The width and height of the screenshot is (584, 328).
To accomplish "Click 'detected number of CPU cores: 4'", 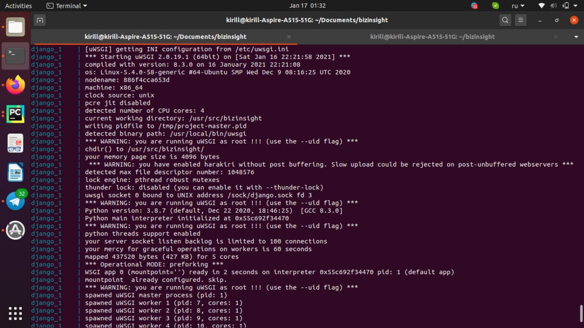I will point(145,110).
